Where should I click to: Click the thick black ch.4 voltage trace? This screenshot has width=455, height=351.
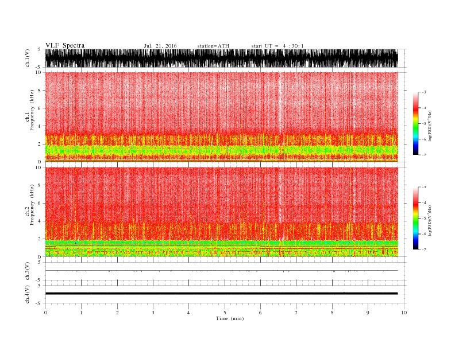[x=221, y=294]
